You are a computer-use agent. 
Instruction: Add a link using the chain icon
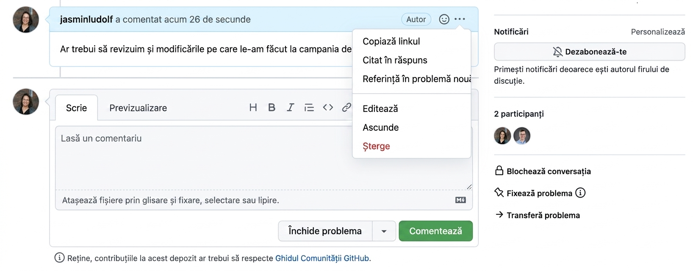346,108
